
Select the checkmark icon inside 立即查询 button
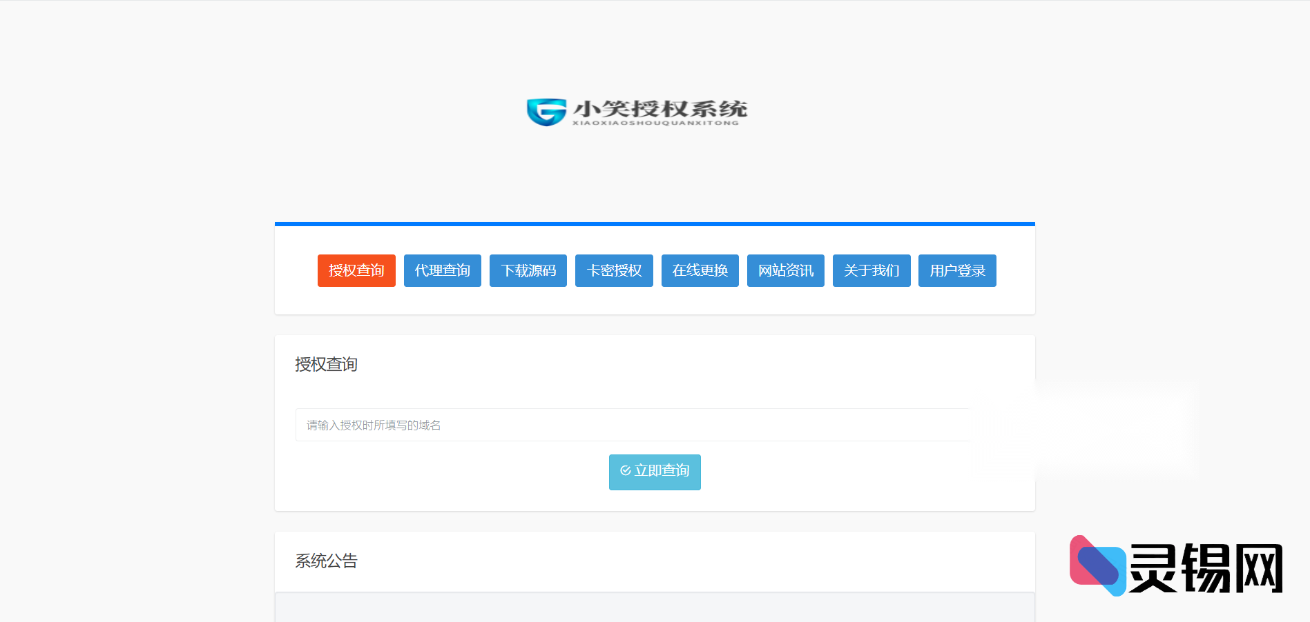tap(625, 471)
